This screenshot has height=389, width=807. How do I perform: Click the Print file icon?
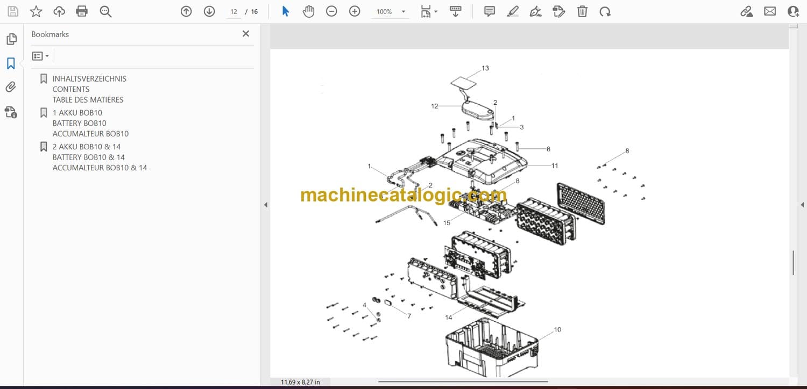click(82, 11)
